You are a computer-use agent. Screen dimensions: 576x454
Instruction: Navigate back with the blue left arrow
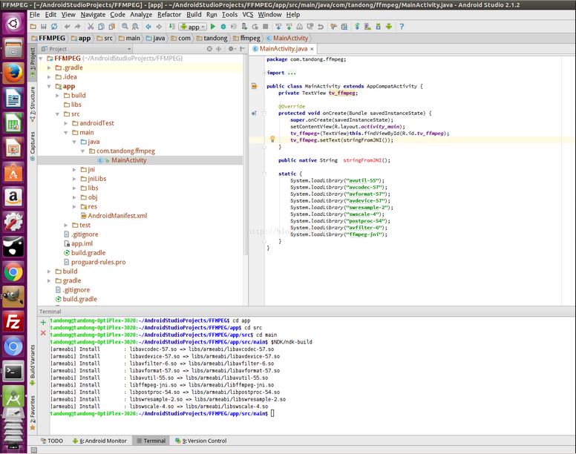[148, 27]
